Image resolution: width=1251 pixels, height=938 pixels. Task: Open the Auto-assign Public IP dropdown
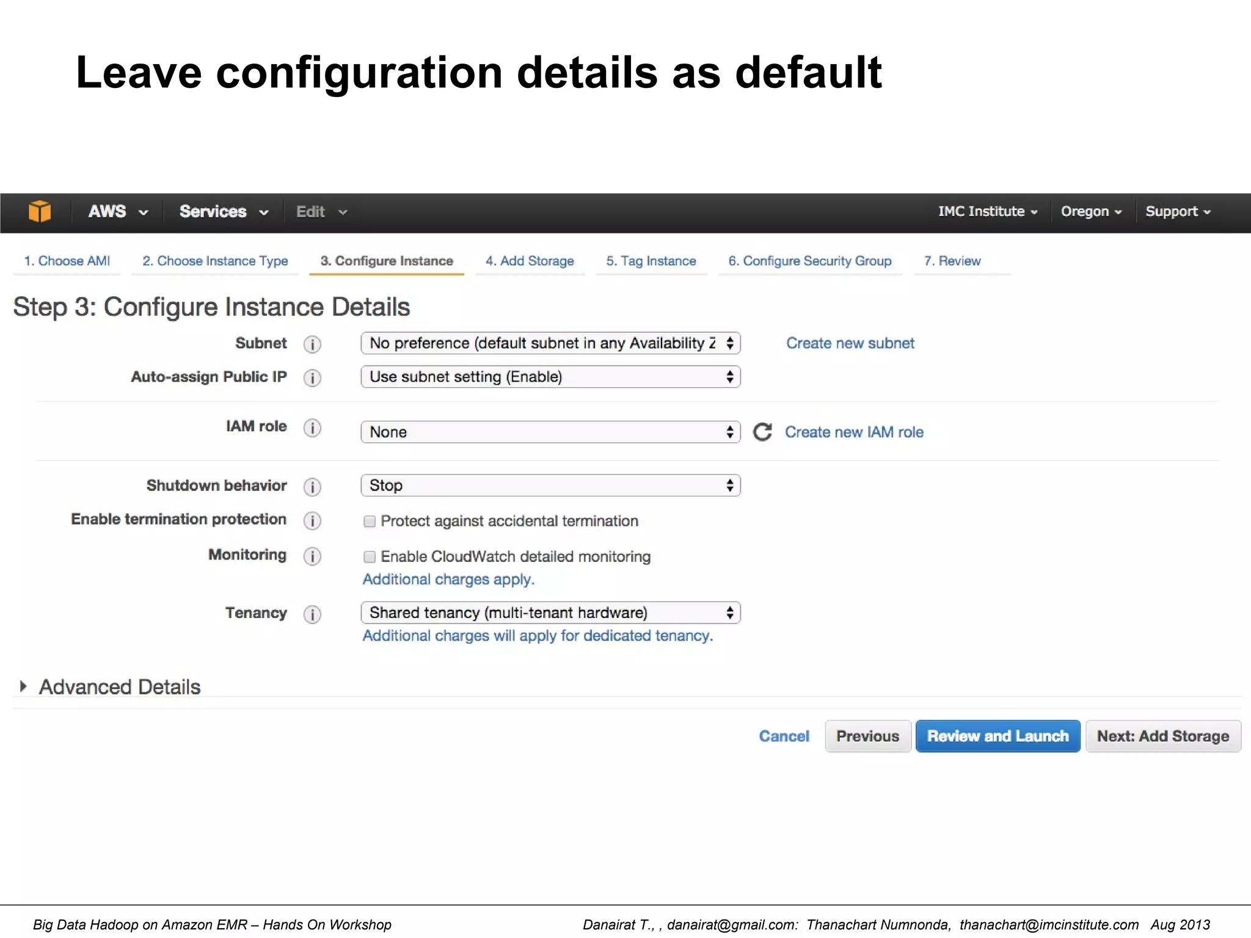550,377
